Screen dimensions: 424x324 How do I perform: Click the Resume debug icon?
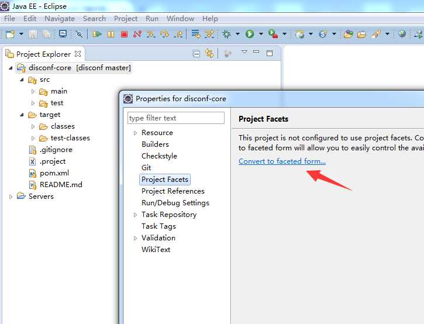[97, 34]
